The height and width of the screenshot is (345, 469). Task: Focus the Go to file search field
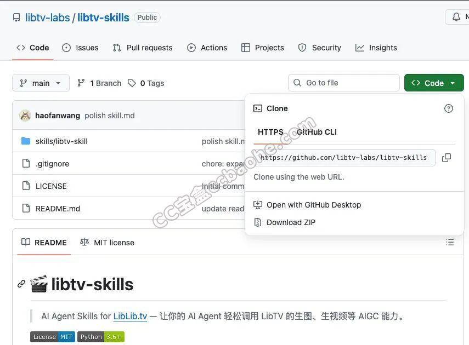tap(344, 83)
